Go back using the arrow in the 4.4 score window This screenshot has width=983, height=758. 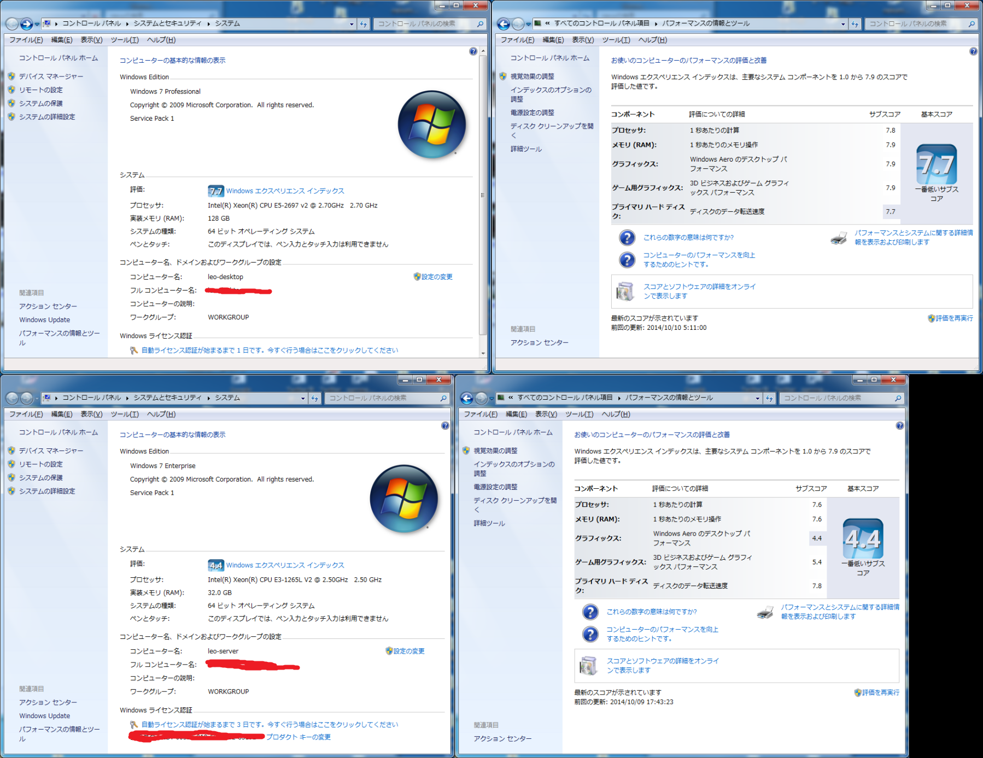[x=467, y=398]
